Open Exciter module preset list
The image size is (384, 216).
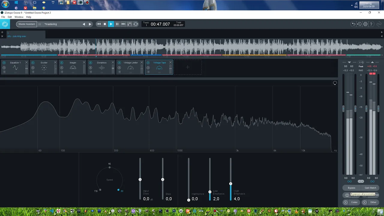33,72
